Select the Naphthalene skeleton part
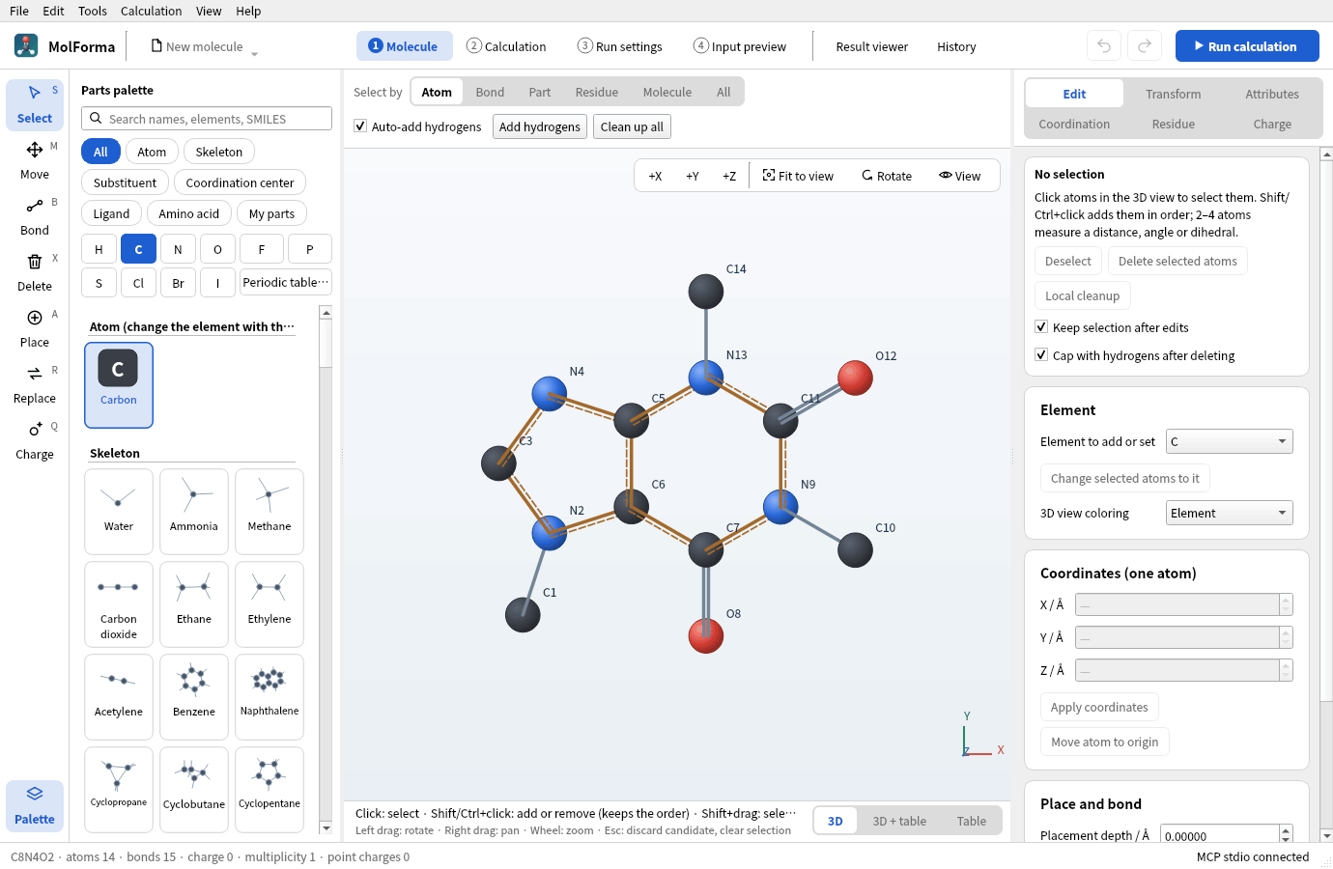Image resolution: width=1333 pixels, height=869 pixels. coord(269,697)
